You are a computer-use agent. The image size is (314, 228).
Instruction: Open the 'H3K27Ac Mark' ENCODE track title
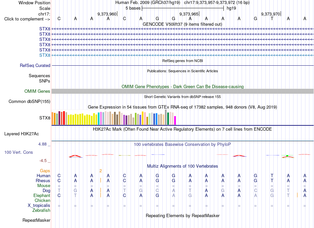point(182,129)
